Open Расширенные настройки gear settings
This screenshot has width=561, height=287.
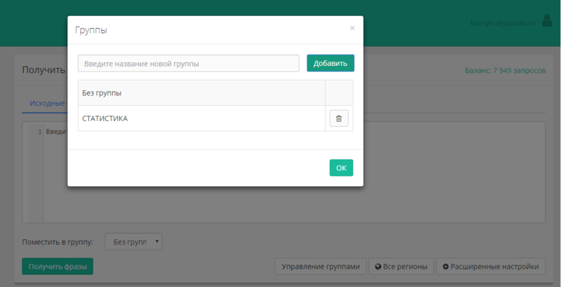[491, 267]
